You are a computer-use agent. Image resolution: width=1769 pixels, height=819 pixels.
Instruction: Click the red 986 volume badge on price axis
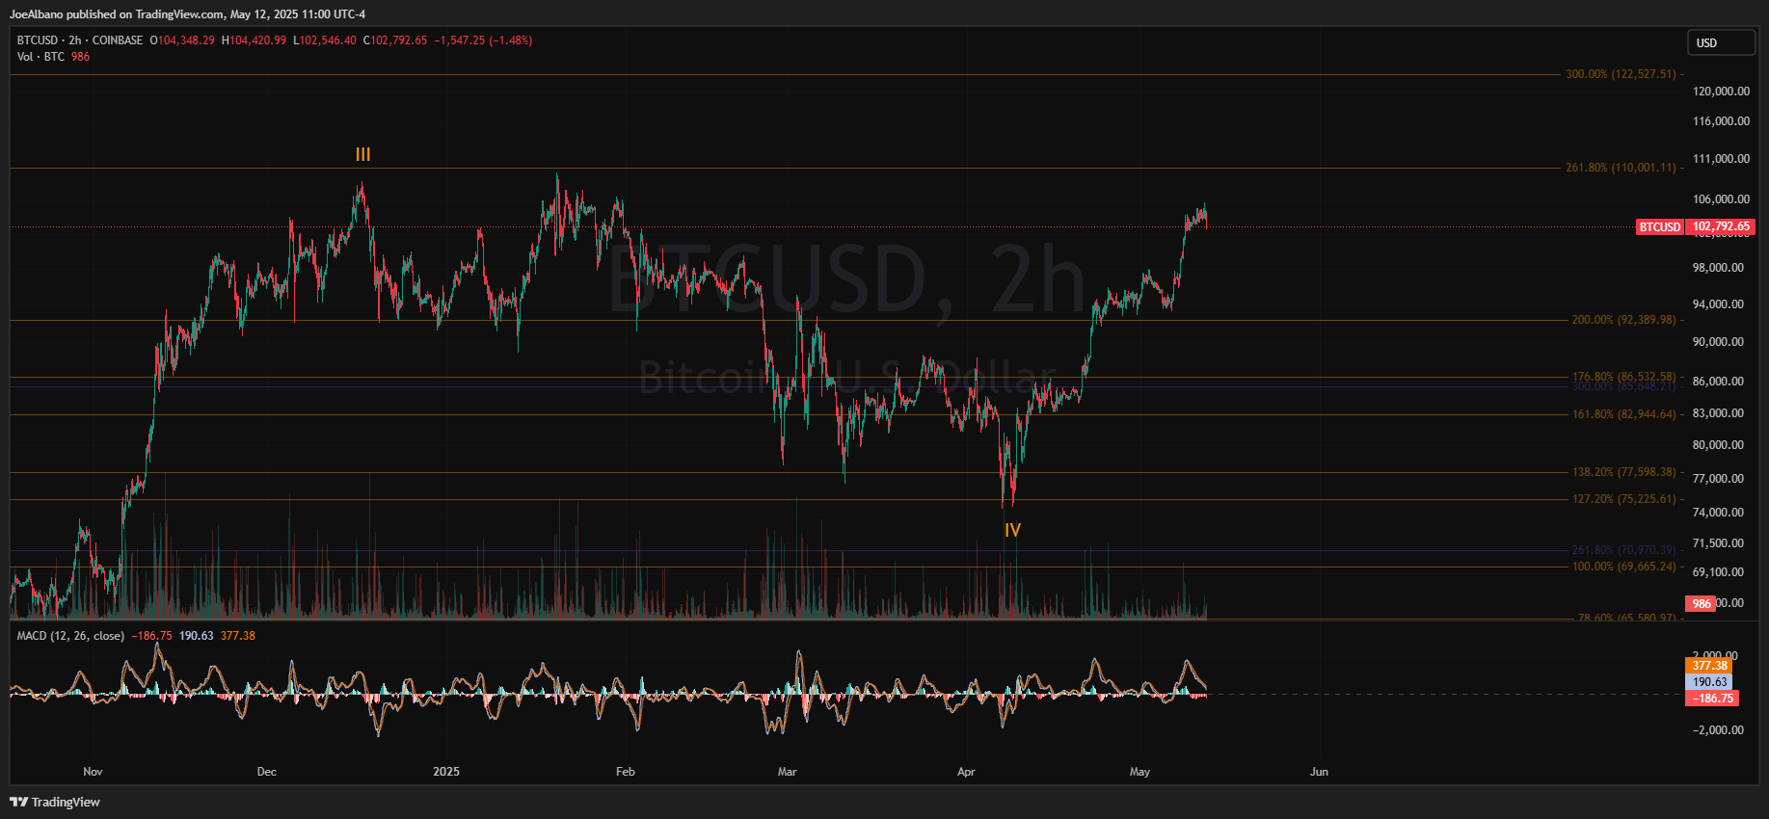1701,604
